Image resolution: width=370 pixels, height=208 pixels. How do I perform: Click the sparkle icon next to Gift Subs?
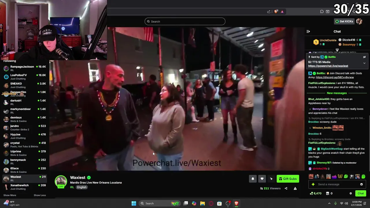(x=271, y=179)
